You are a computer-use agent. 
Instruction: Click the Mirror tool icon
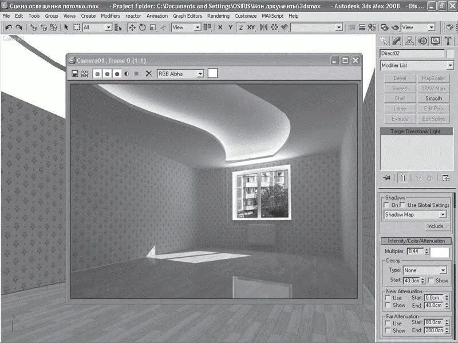pyautogui.click(x=264, y=27)
